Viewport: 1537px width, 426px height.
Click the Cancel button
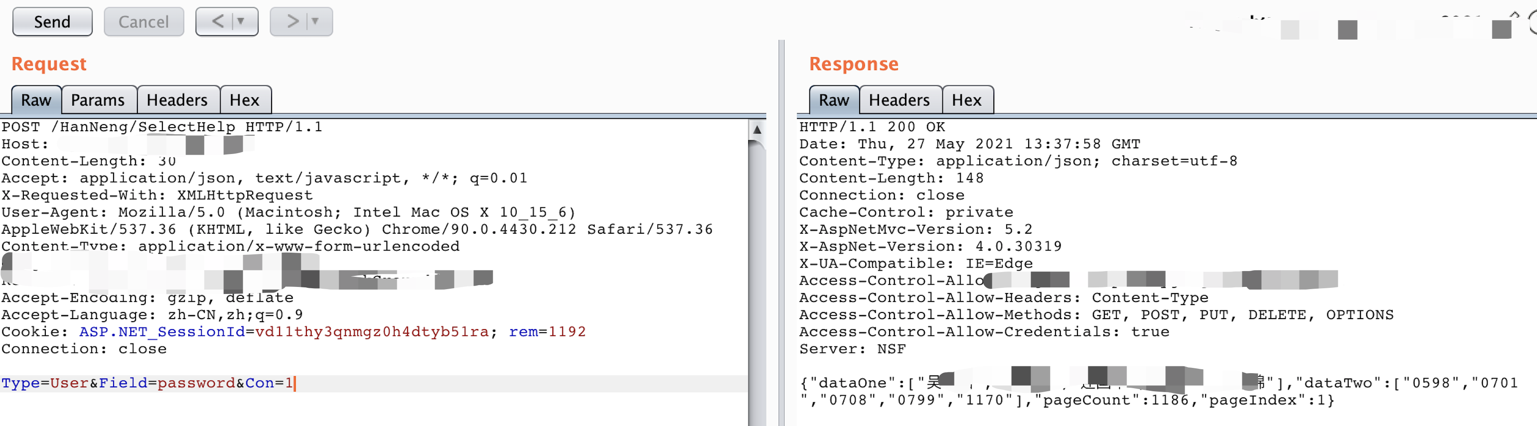[x=144, y=22]
